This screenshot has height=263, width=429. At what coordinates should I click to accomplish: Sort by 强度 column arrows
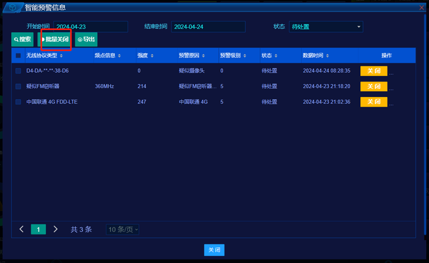(x=152, y=56)
